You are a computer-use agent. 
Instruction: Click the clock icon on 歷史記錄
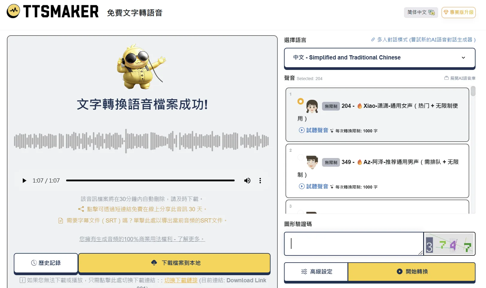pyautogui.click(x=34, y=263)
